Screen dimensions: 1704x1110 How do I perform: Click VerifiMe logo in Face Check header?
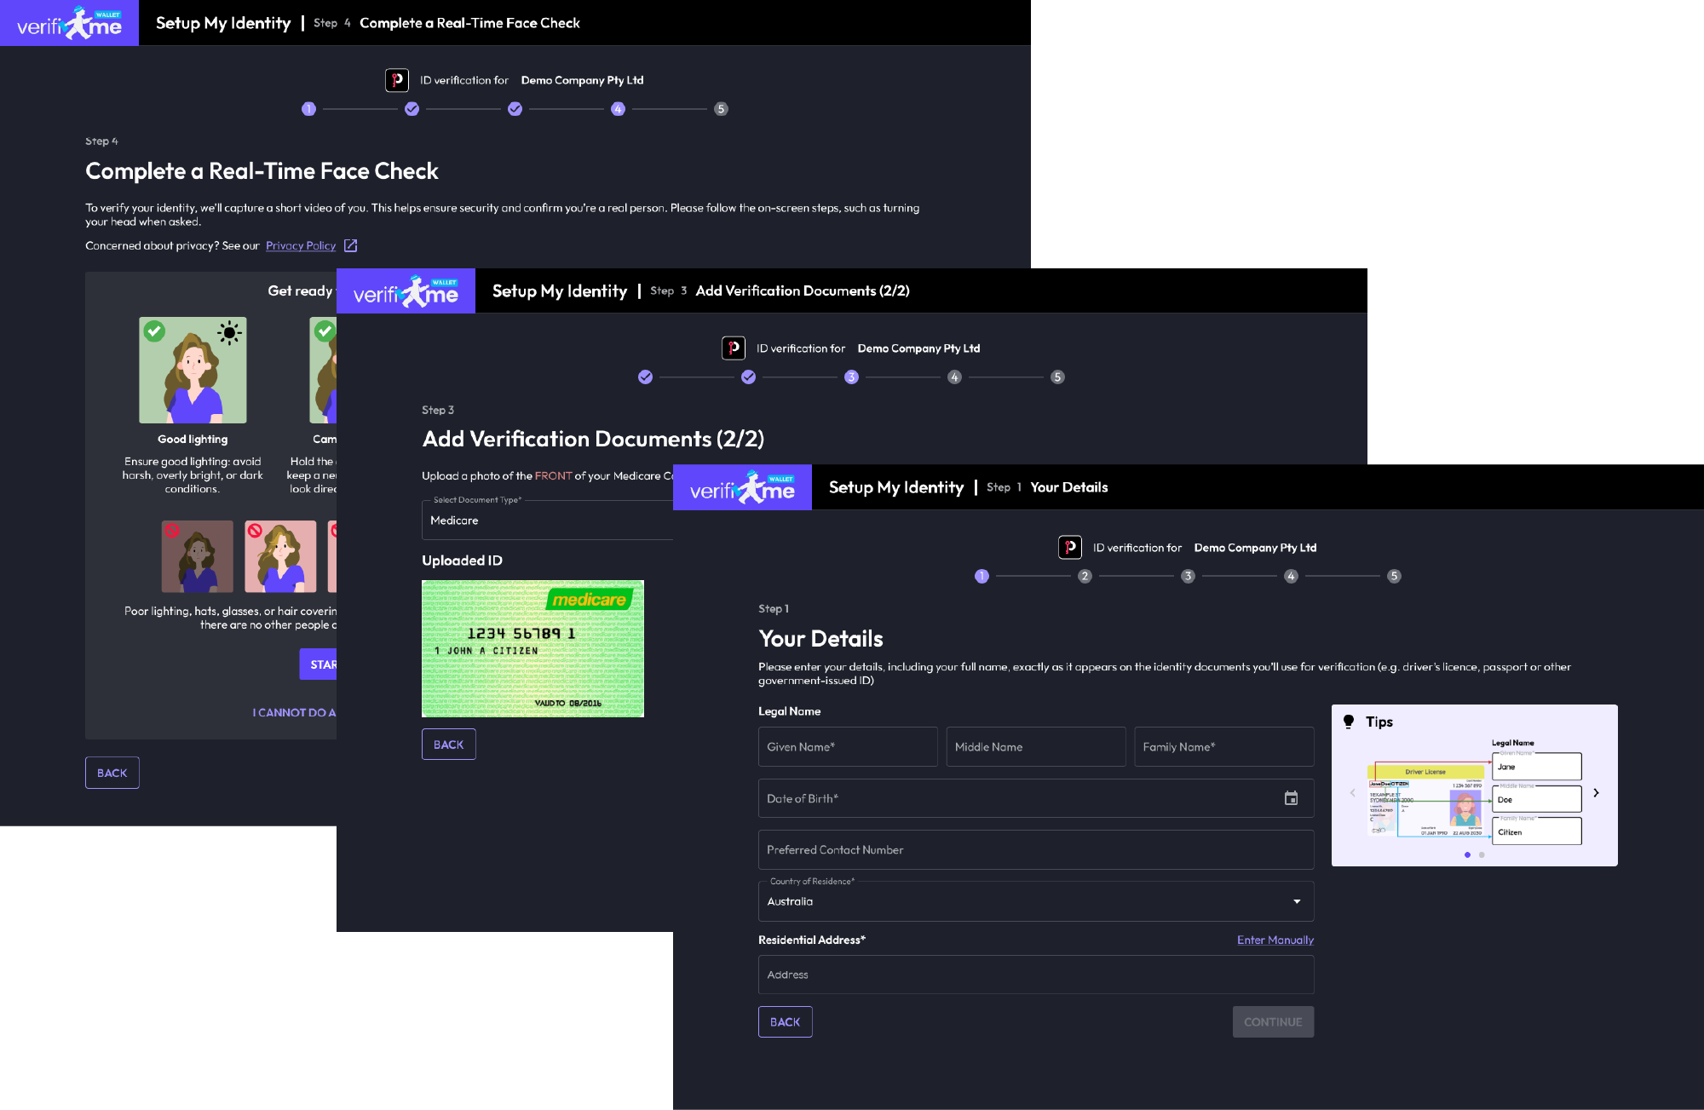69,23
